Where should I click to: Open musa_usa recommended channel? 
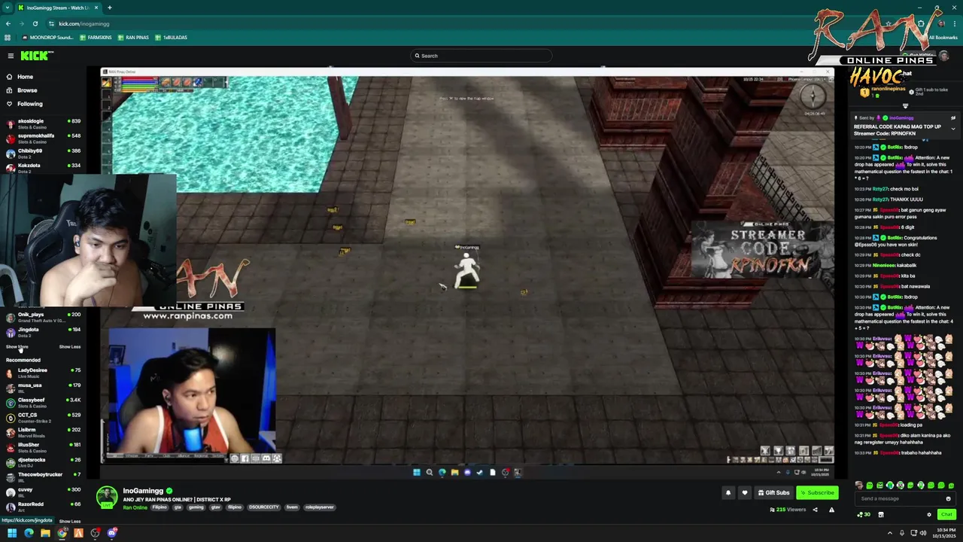coord(43,388)
